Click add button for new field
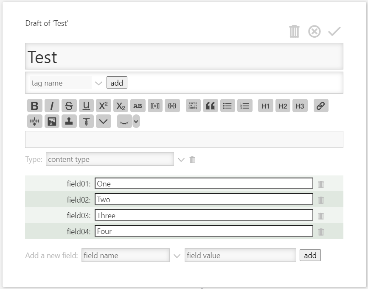The image size is (368, 289). 310,255
